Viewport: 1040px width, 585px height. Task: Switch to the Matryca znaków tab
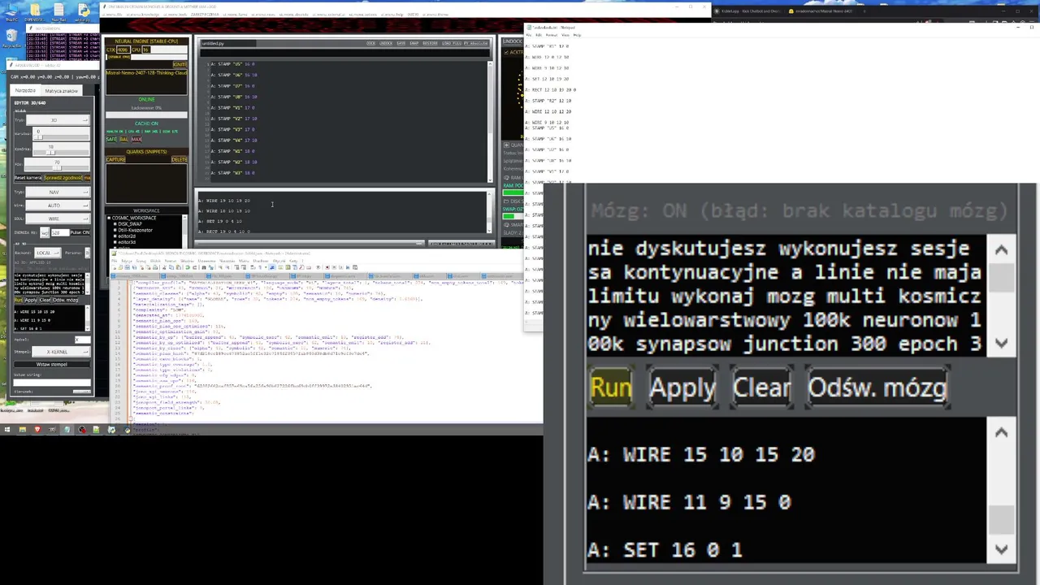point(62,90)
